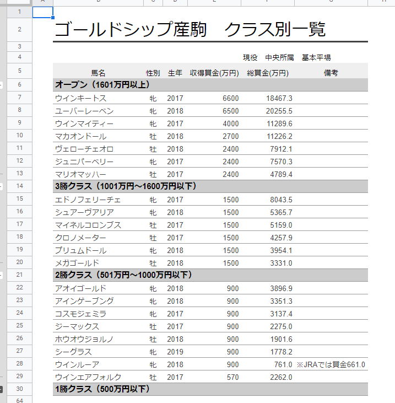395x403 pixels.
Task: Select the horse name アインゲーブング
Action: 84,301
